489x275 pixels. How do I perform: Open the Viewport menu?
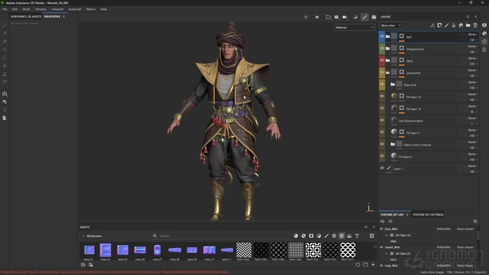coord(57,9)
